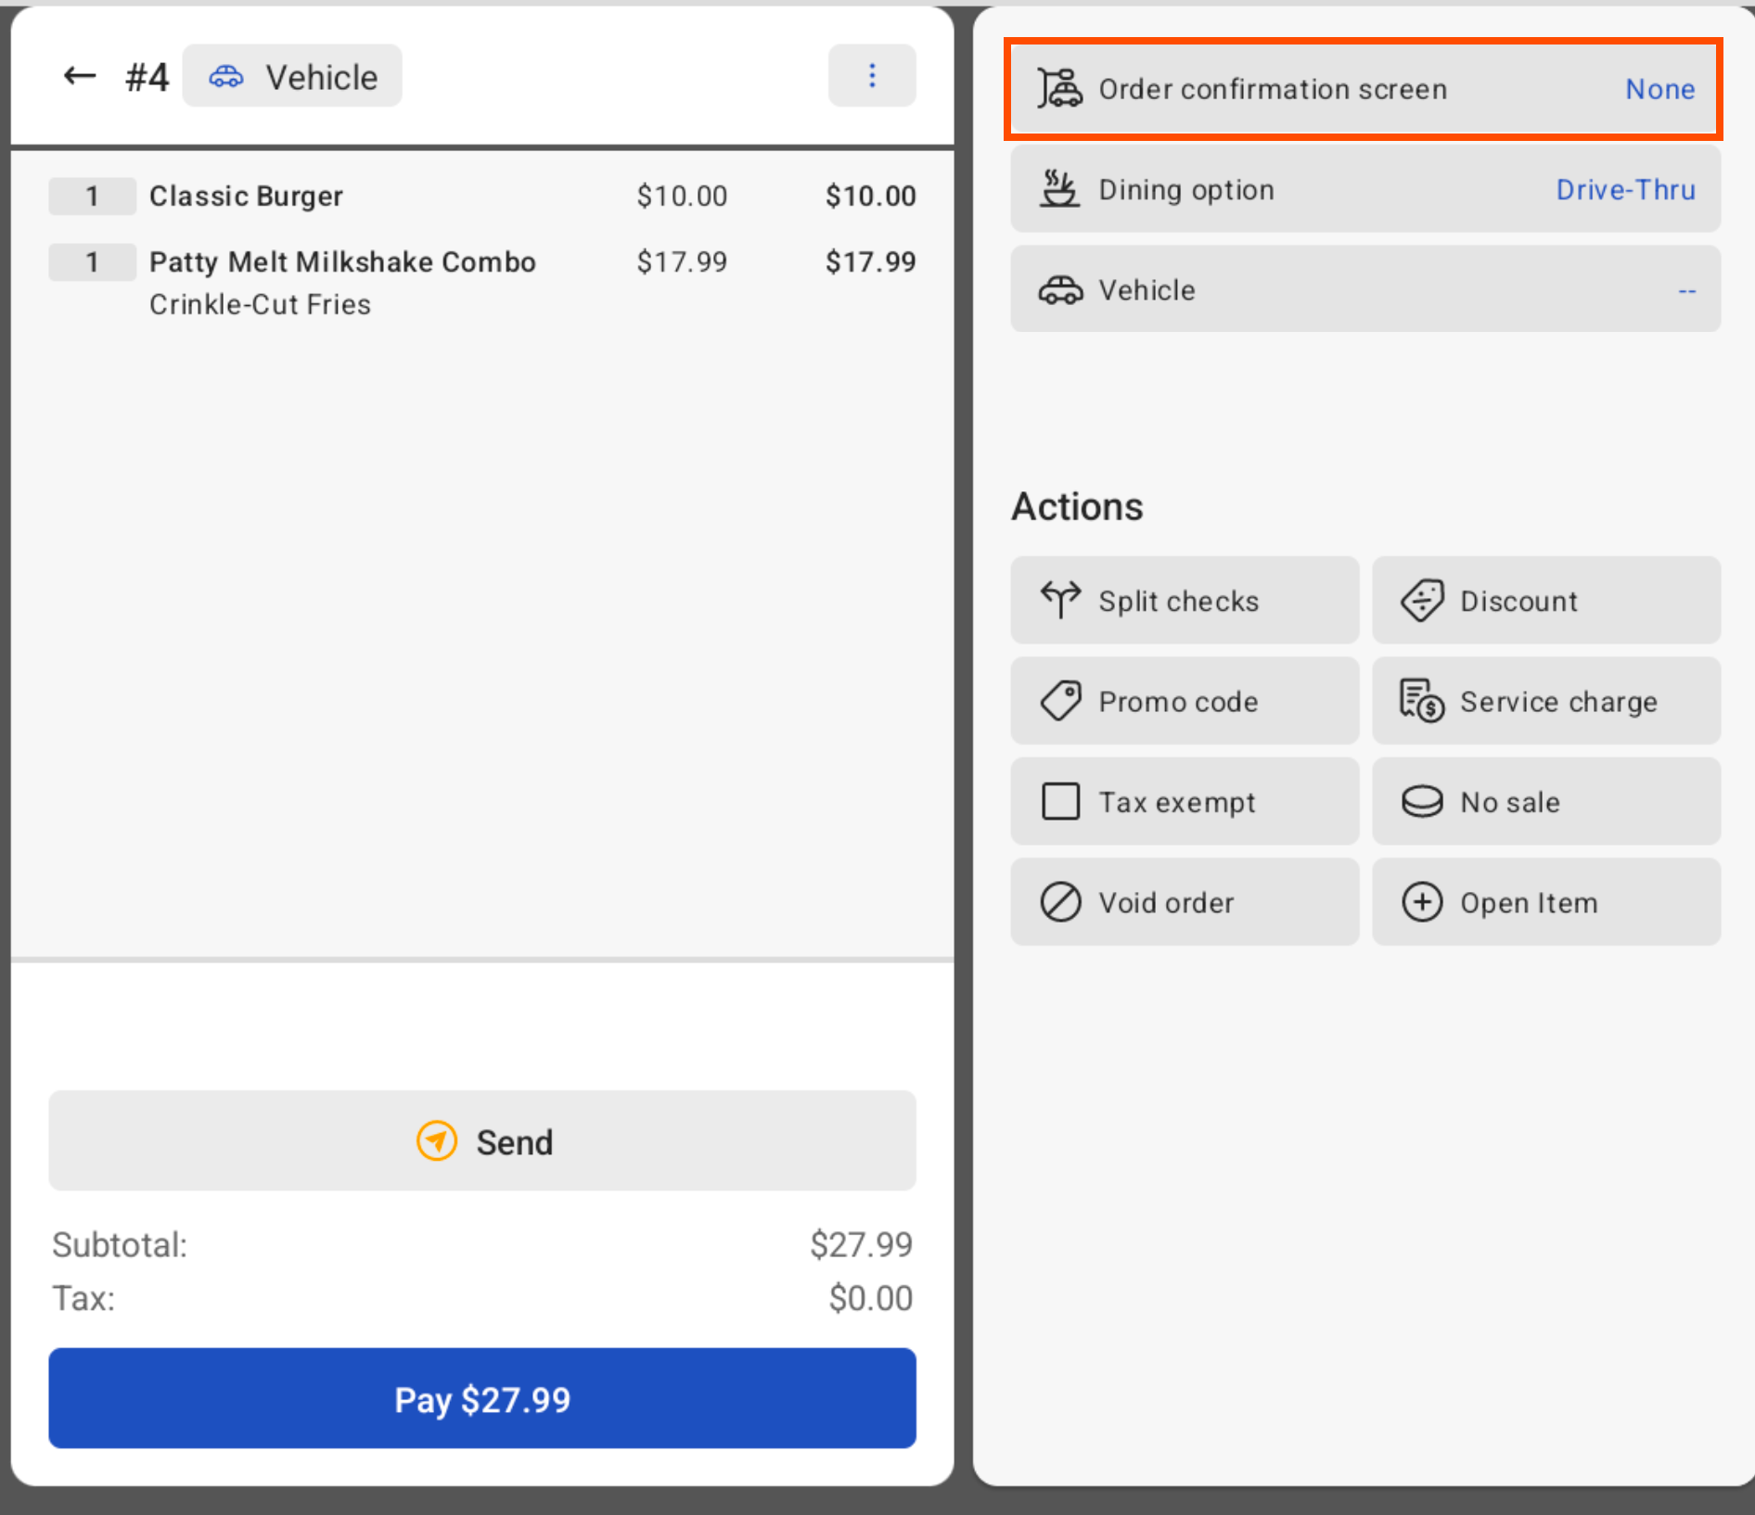
Task: Click the dining option bowl icon
Action: (x=1059, y=189)
